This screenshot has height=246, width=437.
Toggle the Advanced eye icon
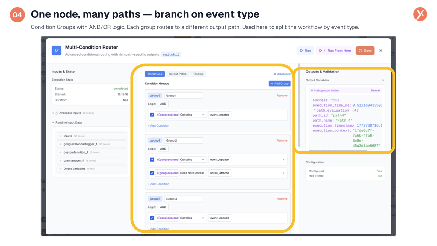(275, 74)
